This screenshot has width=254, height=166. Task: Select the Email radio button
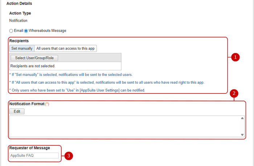(x=11, y=31)
